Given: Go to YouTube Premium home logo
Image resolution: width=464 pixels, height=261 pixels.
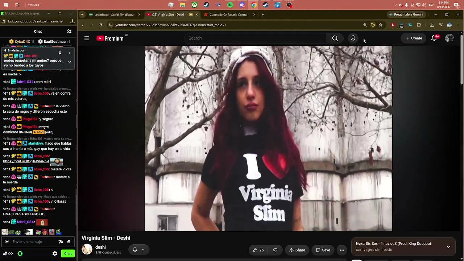Looking at the screenshot, I should [110, 38].
